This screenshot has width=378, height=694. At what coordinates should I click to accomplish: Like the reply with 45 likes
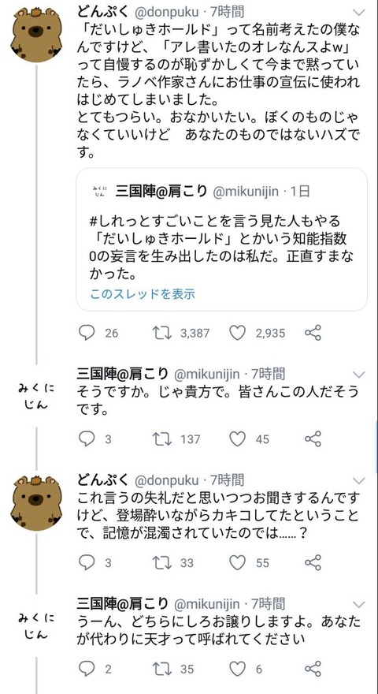(x=237, y=439)
